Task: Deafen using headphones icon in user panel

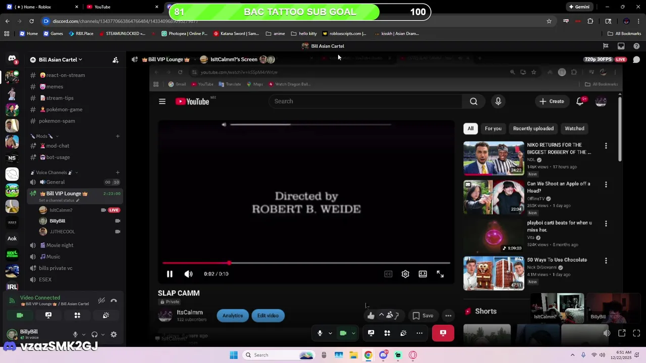Action: tap(94, 334)
